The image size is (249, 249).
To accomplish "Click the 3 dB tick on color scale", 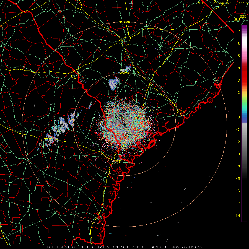I will (x=239, y=80).
